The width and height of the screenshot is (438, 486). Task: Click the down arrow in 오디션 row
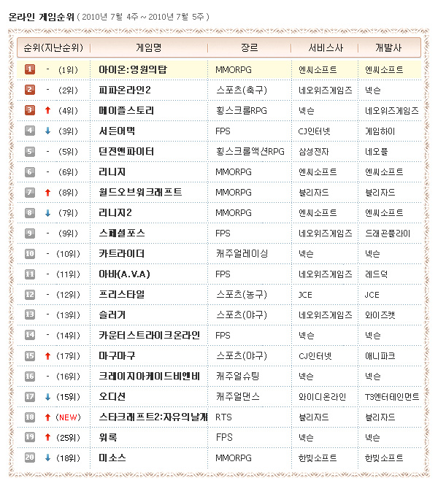(x=47, y=397)
